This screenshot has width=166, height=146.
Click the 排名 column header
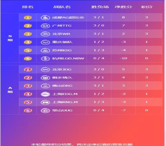pos(28,7)
